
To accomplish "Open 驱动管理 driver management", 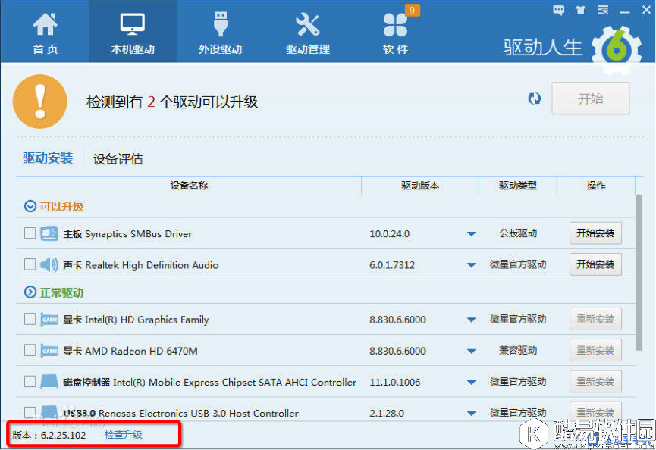I will (x=306, y=31).
